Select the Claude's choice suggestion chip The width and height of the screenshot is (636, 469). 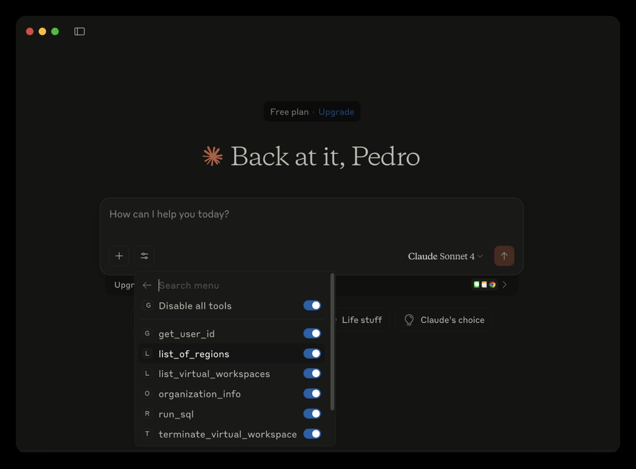tap(443, 320)
